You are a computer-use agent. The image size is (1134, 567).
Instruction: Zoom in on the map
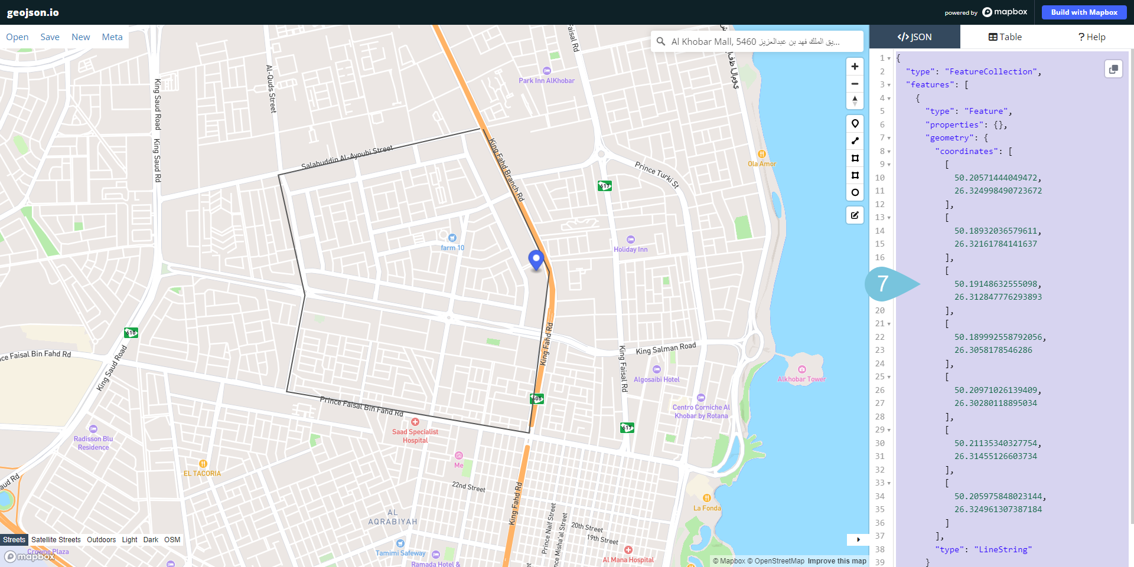(855, 67)
